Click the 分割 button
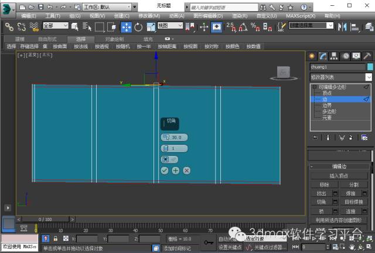Image resolution: width=375 pixels, height=253 pixels. pyautogui.click(x=354, y=184)
